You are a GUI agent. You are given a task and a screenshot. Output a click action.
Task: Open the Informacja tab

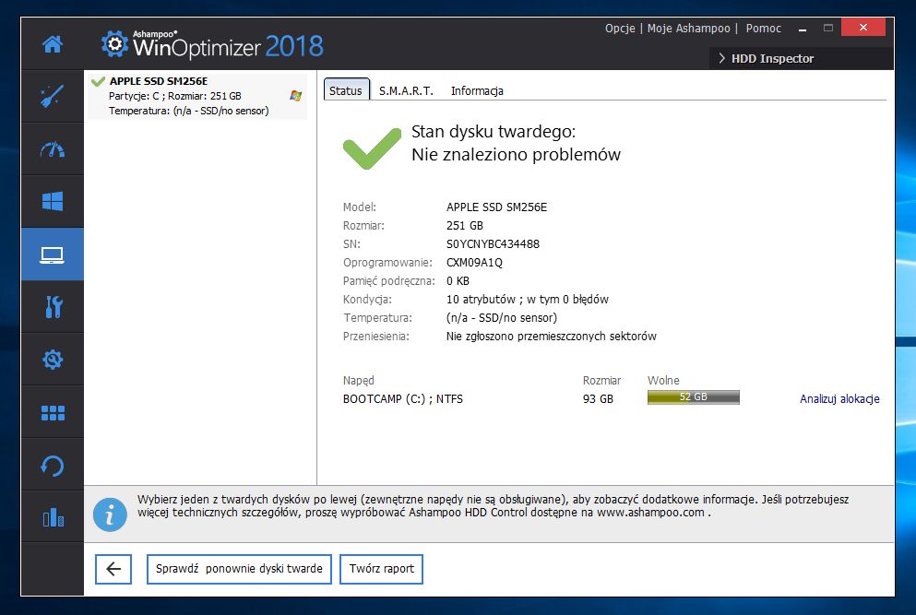[477, 90]
